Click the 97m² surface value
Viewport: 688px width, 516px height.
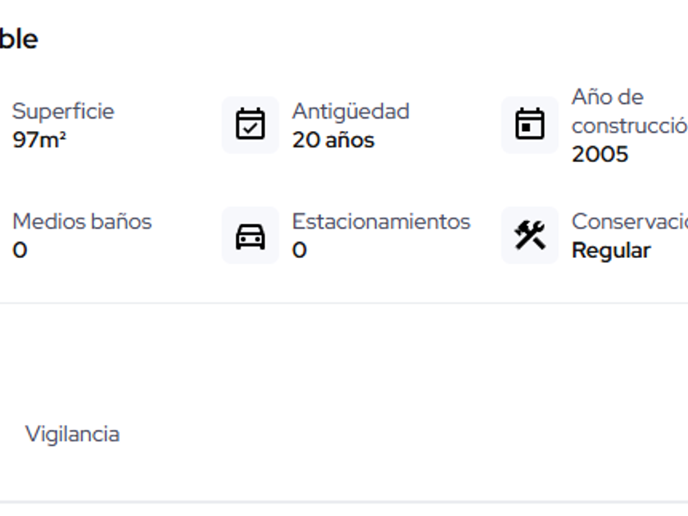[39, 140]
